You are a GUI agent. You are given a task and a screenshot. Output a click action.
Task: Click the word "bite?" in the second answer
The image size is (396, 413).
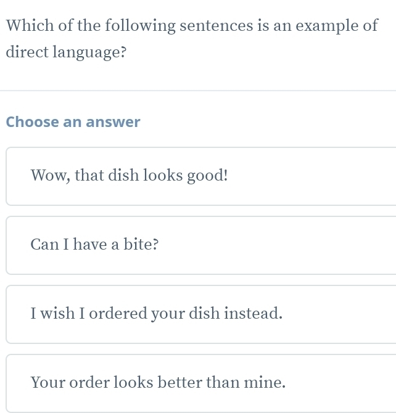tap(141, 245)
